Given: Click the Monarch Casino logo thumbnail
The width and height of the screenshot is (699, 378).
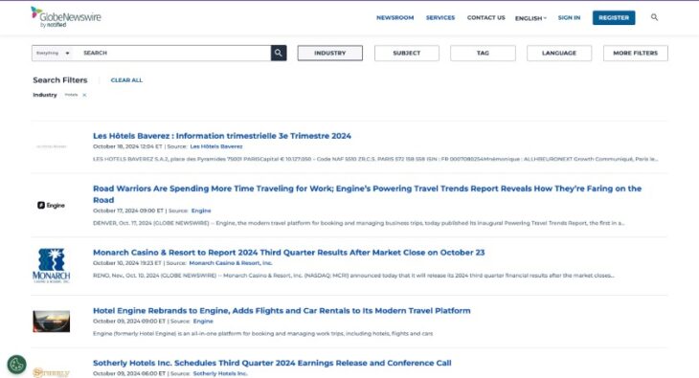Looking at the screenshot, I should tap(52, 266).
